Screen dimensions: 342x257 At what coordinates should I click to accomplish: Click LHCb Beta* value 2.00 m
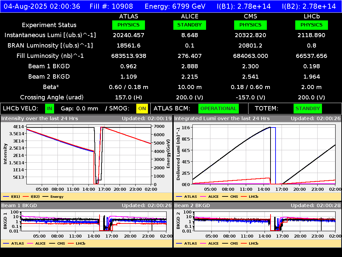(x=312, y=87)
